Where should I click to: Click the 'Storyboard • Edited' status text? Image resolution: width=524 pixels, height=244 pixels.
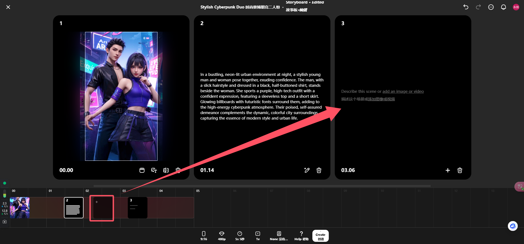(x=305, y=2)
